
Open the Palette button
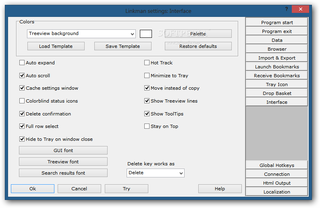click(x=198, y=34)
